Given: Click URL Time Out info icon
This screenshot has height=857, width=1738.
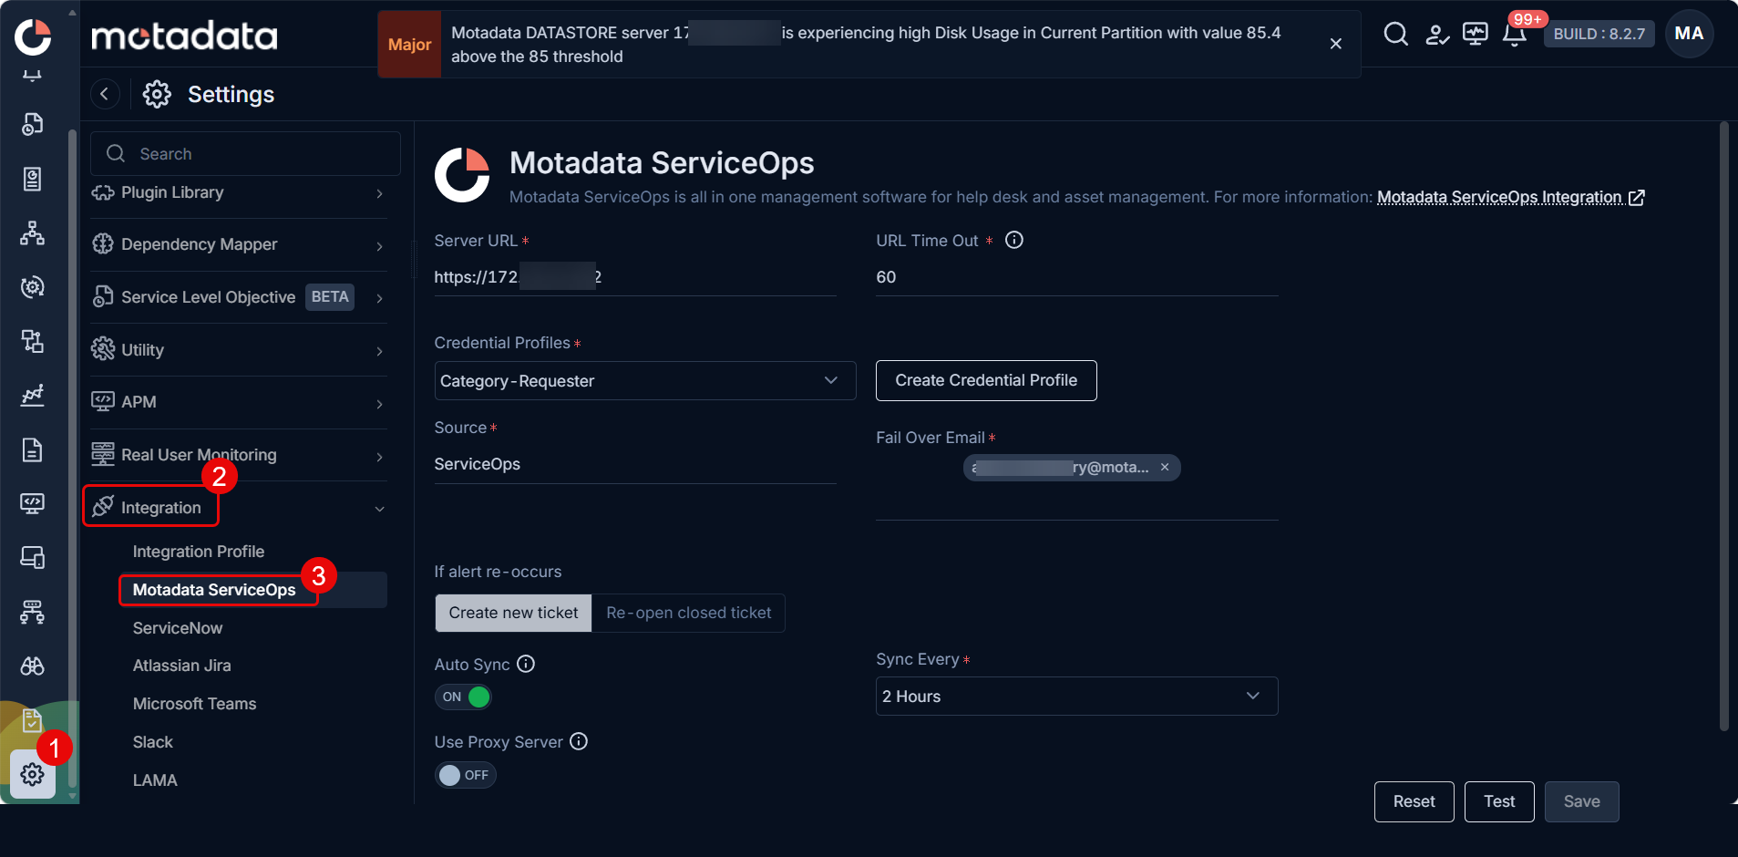Looking at the screenshot, I should point(1014,240).
